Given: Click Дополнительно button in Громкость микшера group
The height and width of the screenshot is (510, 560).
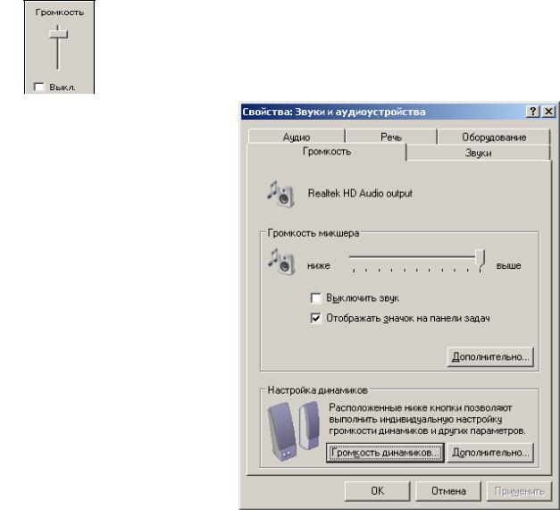Looking at the screenshot, I should [490, 356].
